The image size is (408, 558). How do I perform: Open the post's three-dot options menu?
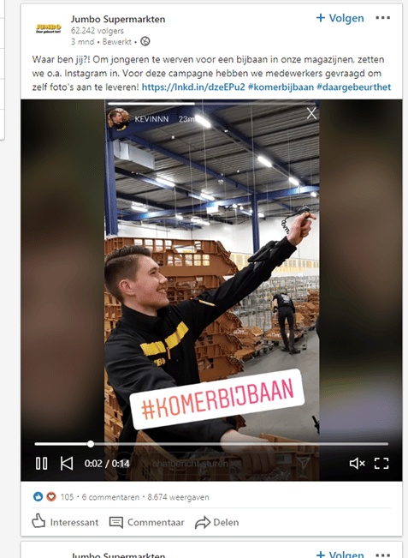coord(383,18)
